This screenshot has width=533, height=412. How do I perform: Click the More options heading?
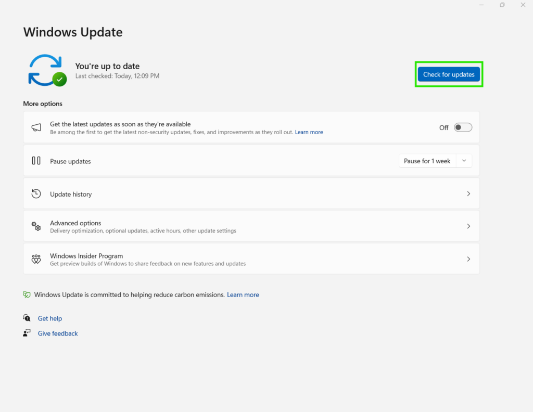(x=43, y=104)
